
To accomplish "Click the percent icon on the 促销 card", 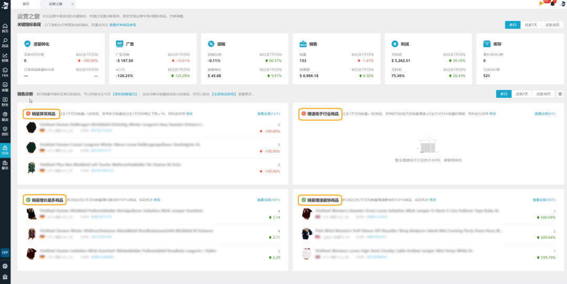I will (211, 43).
